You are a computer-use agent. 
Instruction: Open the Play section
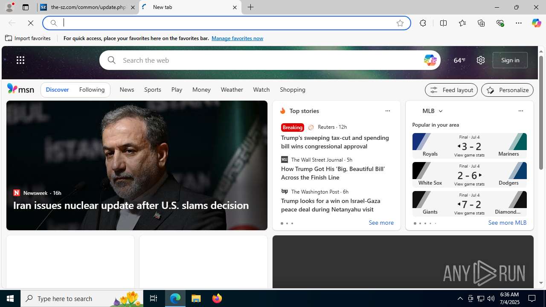pyautogui.click(x=177, y=90)
